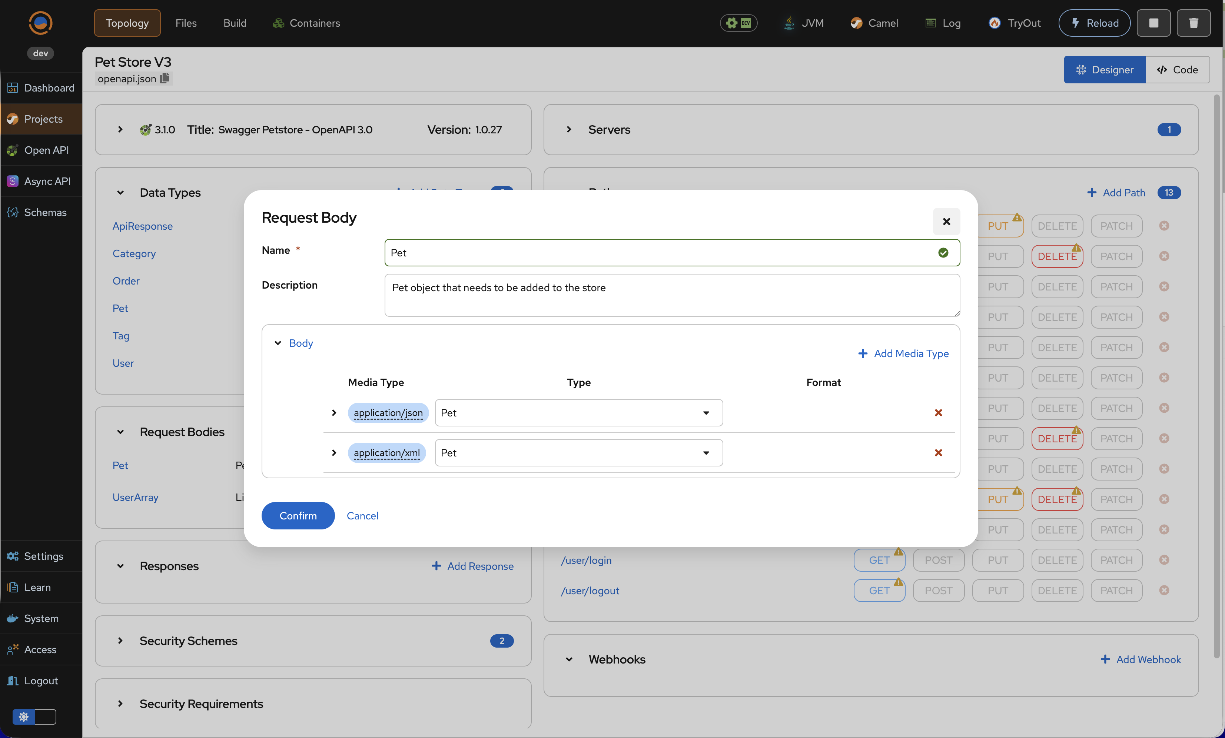Delete the /user/logout path with circle-x icon
This screenshot has width=1225, height=738.
1164,591
